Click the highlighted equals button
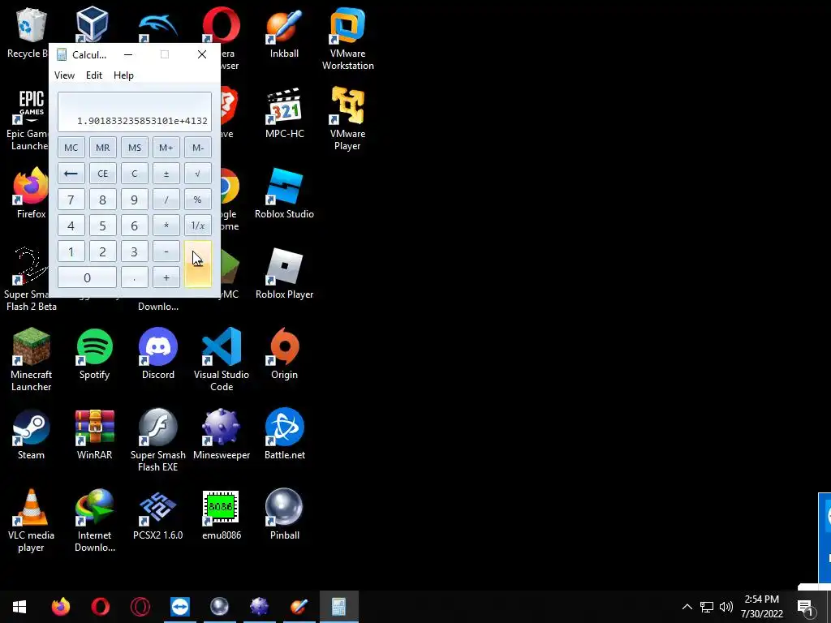 (198, 264)
